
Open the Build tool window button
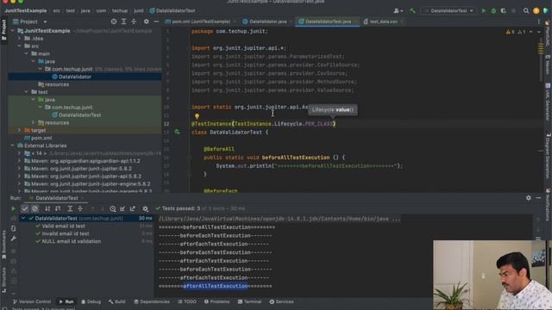117,302
